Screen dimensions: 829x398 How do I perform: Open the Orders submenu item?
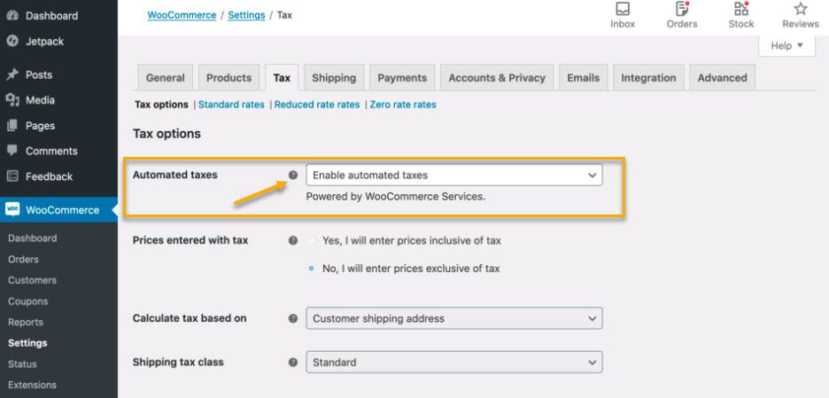23,260
